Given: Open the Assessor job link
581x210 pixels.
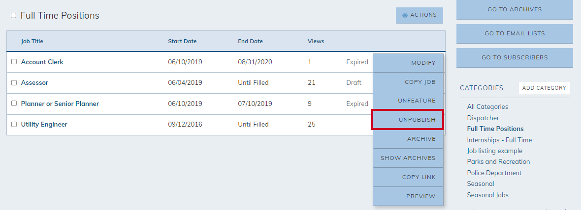Looking at the screenshot, I should click(x=34, y=82).
